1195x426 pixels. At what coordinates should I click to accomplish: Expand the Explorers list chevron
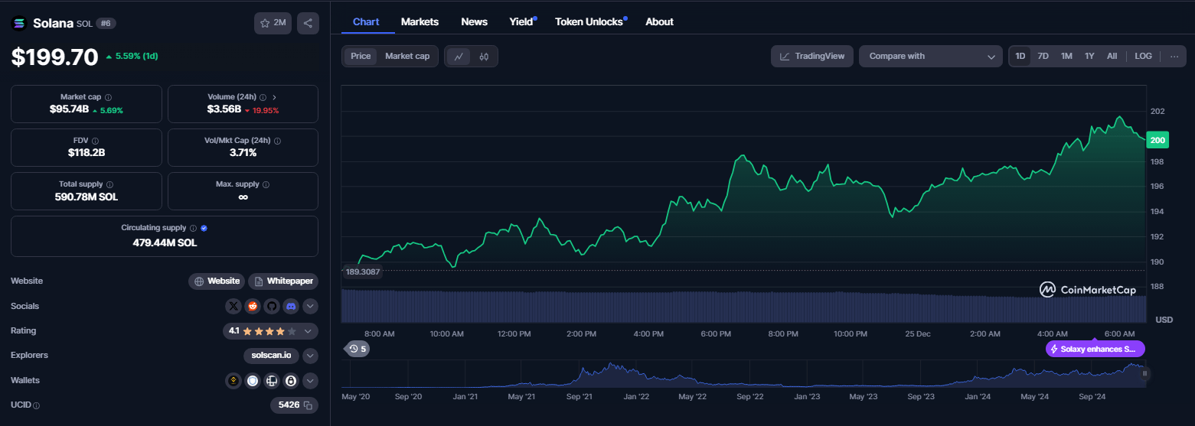(x=310, y=356)
